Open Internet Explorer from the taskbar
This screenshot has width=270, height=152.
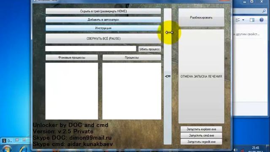tap(24, 149)
